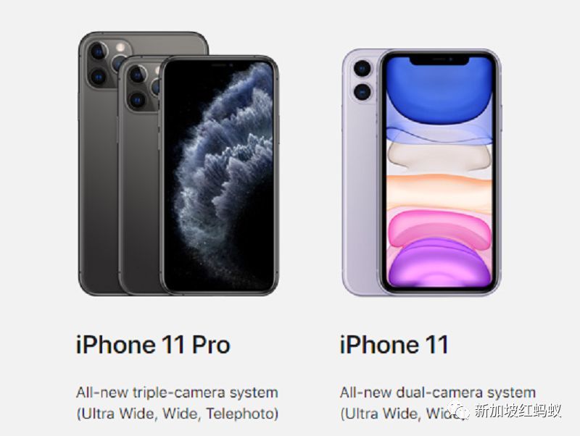Click the WeChat logo watermark icon
The height and width of the screenshot is (436, 580).
(x=459, y=411)
